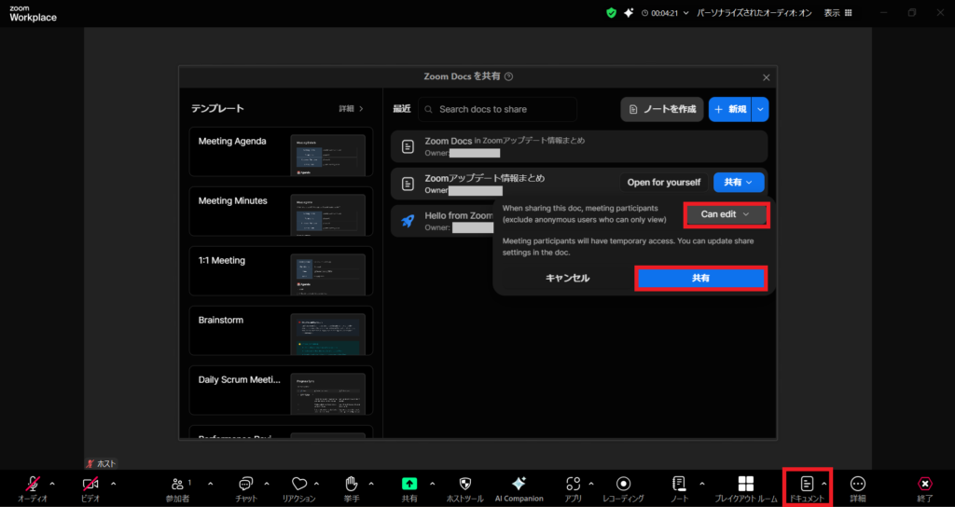This screenshot has height=507, width=955.
Task: Click the blue 共有 confirm button
Action: point(699,278)
